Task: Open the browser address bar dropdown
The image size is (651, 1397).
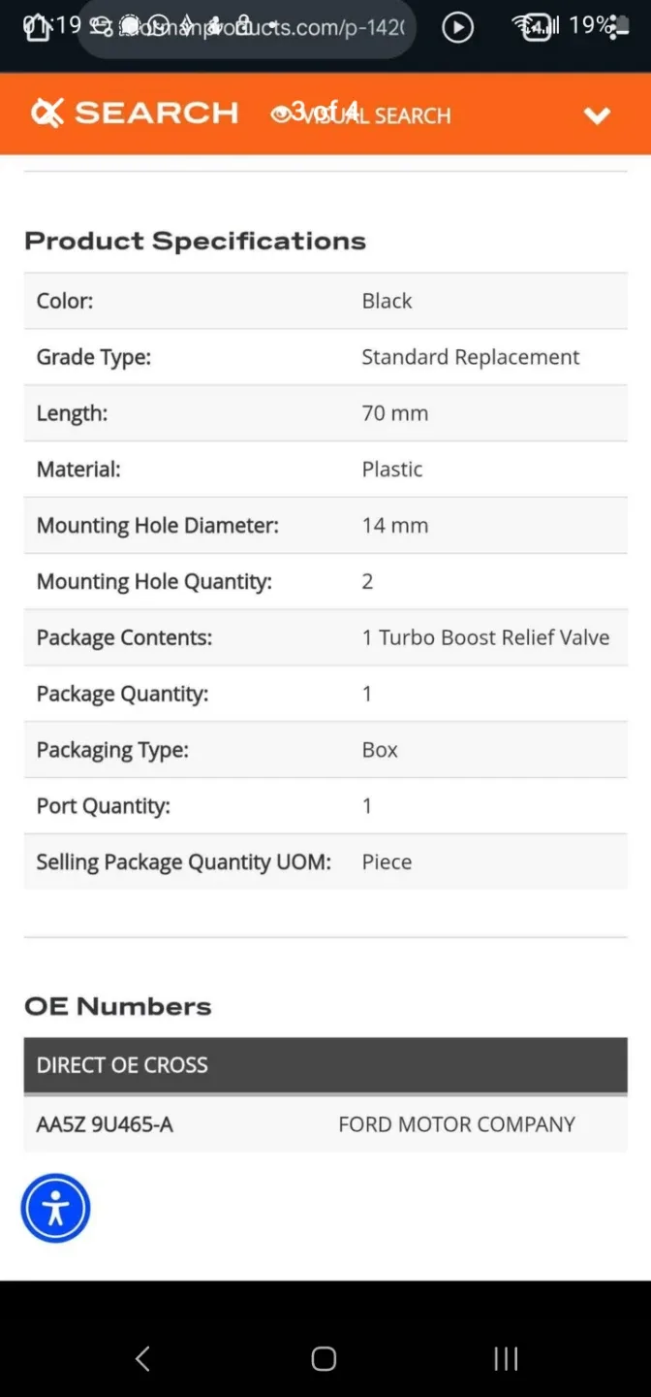Action: (247, 27)
